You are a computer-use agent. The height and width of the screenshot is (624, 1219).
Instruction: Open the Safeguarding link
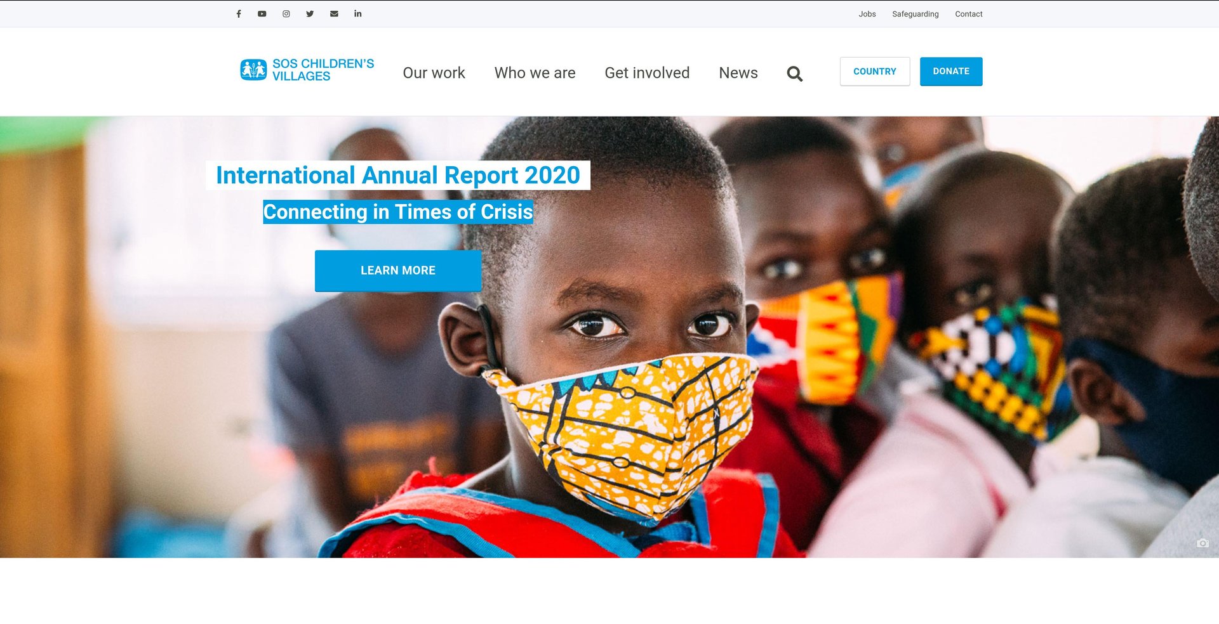pos(915,14)
